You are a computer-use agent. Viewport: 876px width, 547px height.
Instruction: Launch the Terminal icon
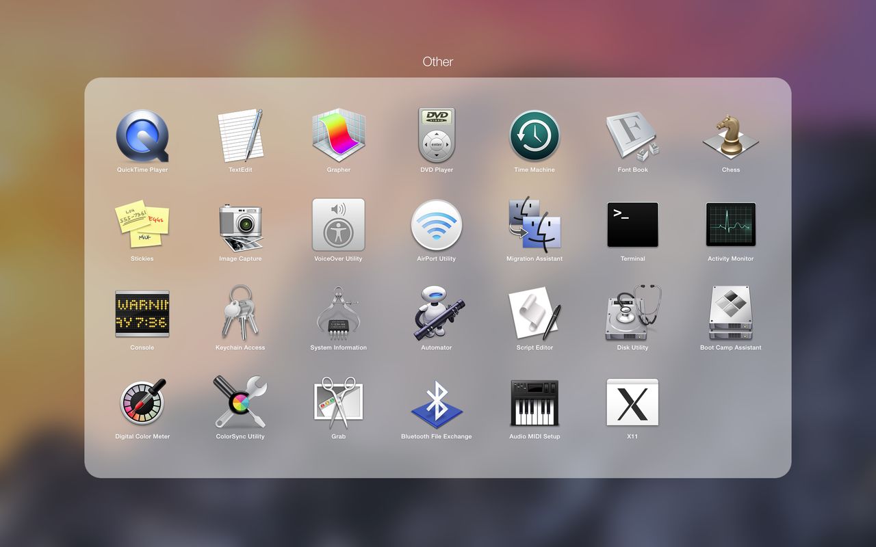click(632, 225)
